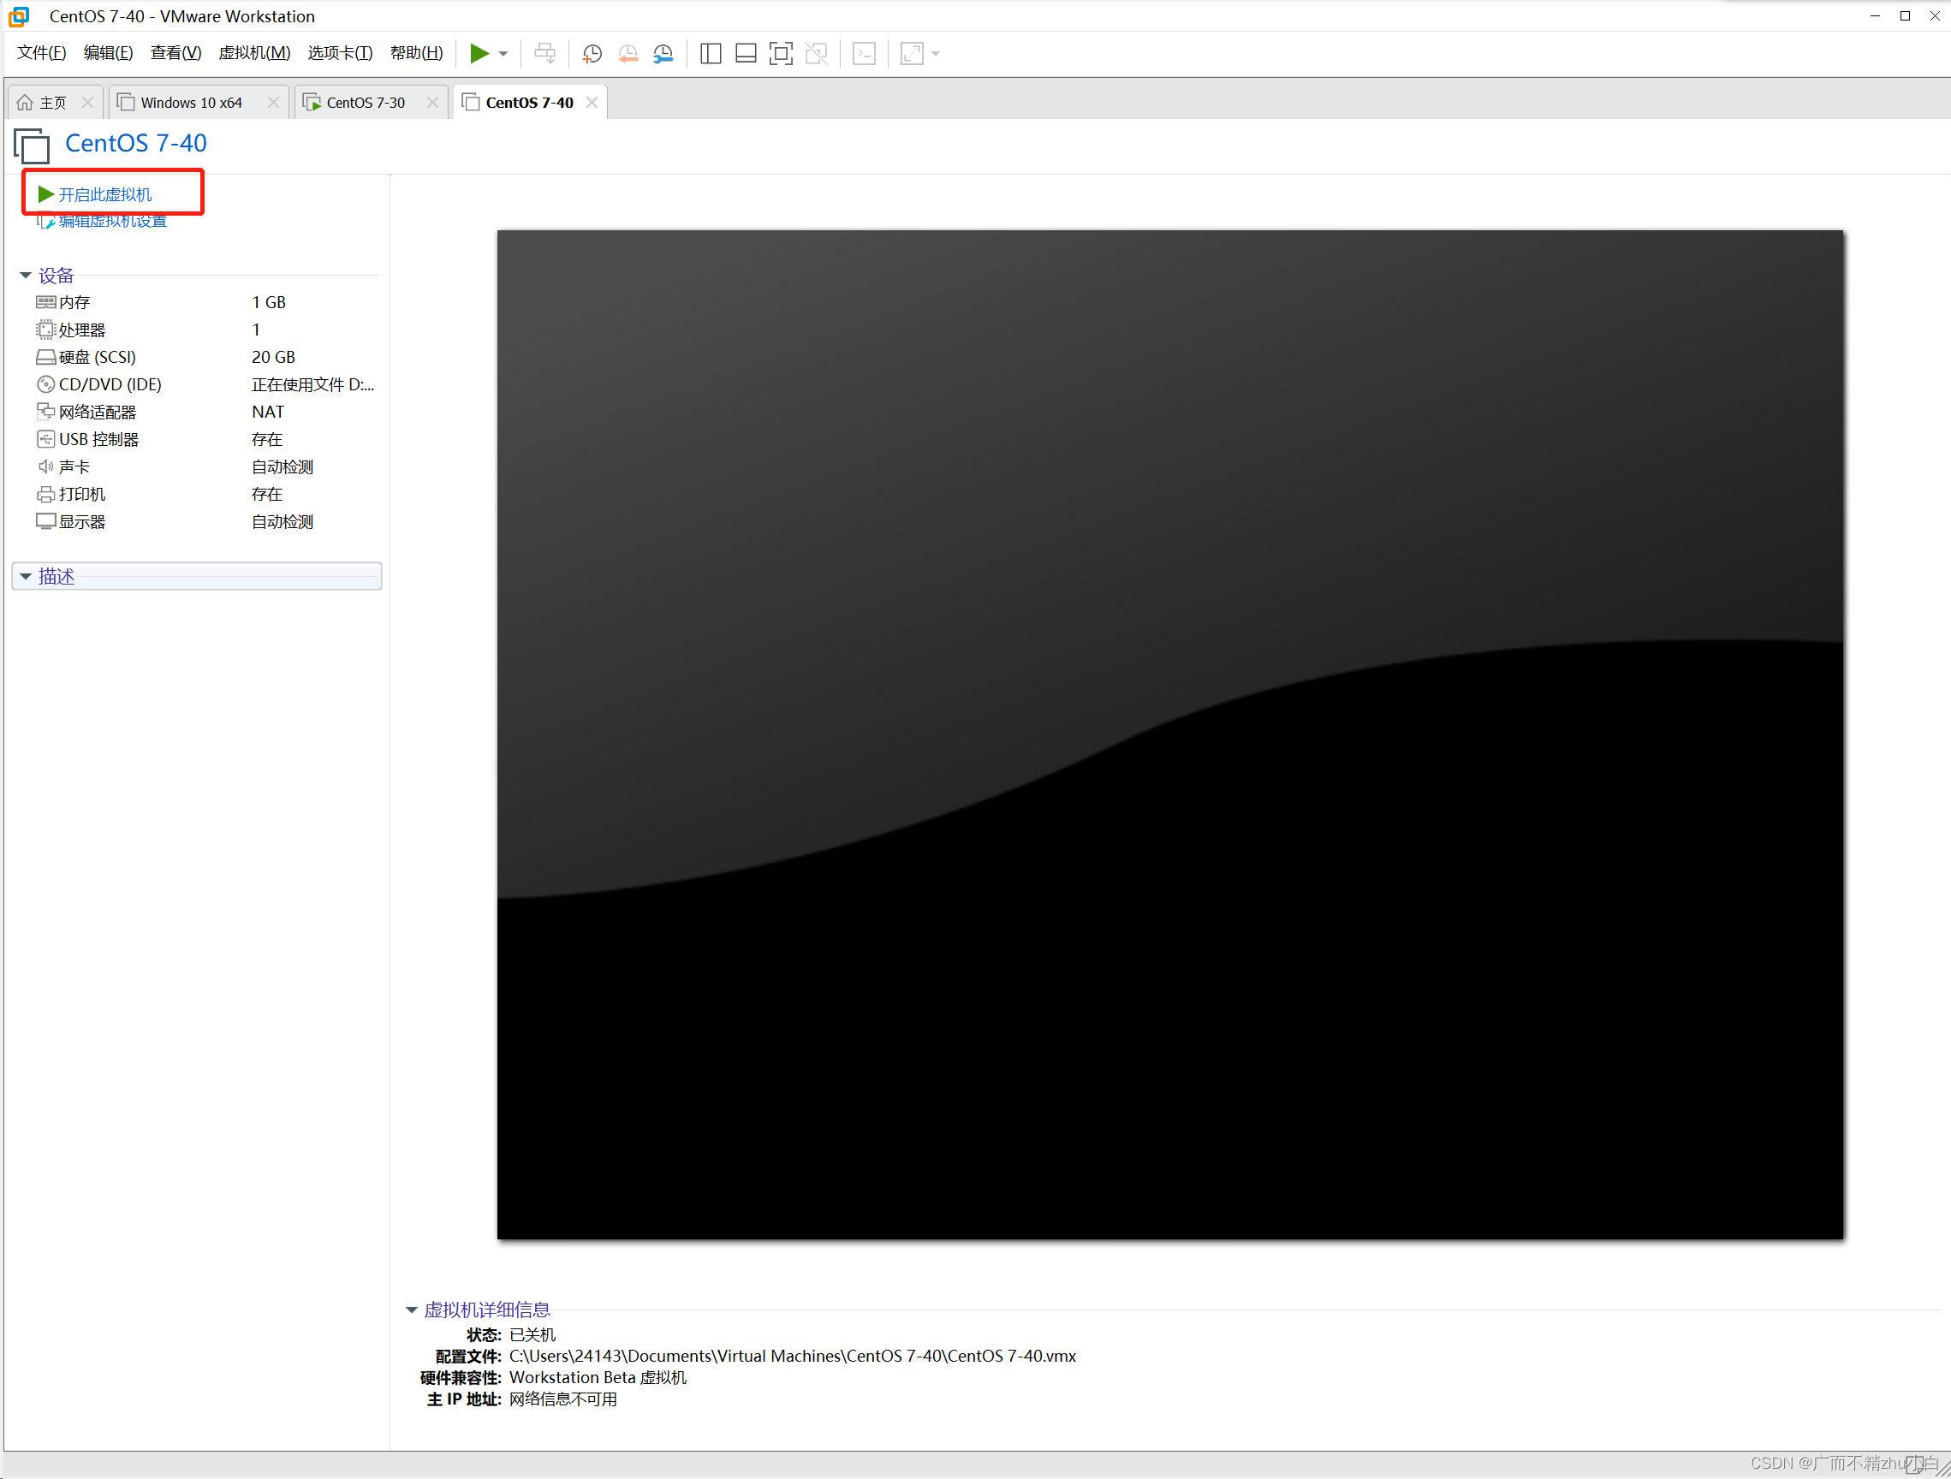Click the 网络信息不可用 IP address text
The height and width of the screenshot is (1479, 1951).
point(563,1399)
